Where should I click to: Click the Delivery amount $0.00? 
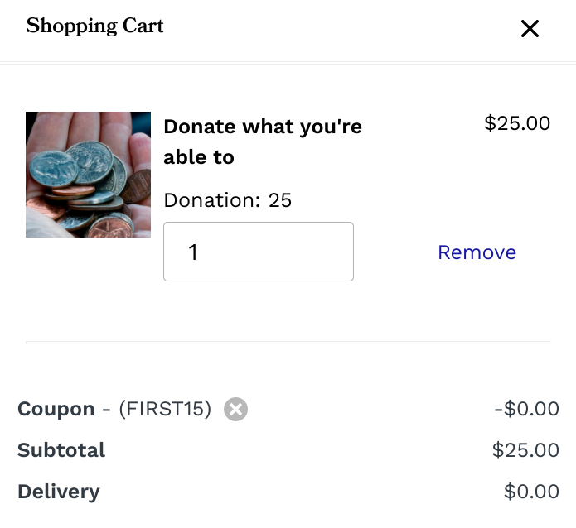coord(531,492)
